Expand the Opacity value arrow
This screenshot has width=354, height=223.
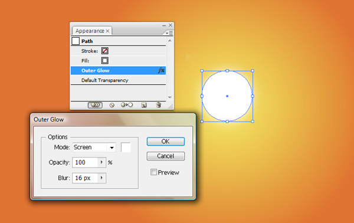click(101, 162)
